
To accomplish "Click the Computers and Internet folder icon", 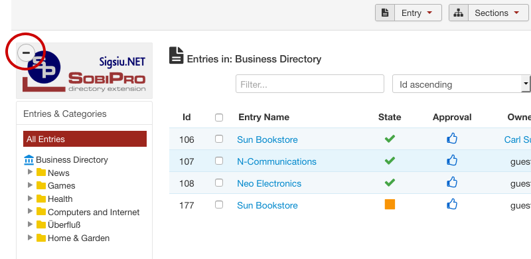I will click(x=41, y=212).
